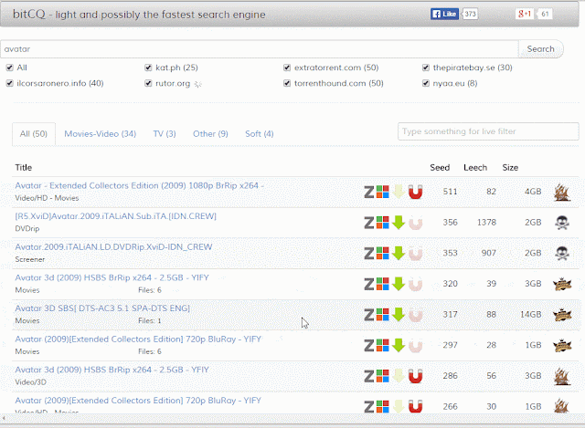Open the [R5.XviD]Avatar.2009.iTALiAN.Sub.iTA link
Image resolution: width=585 pixels, height=428 pixels.
(x=116, y=216)
